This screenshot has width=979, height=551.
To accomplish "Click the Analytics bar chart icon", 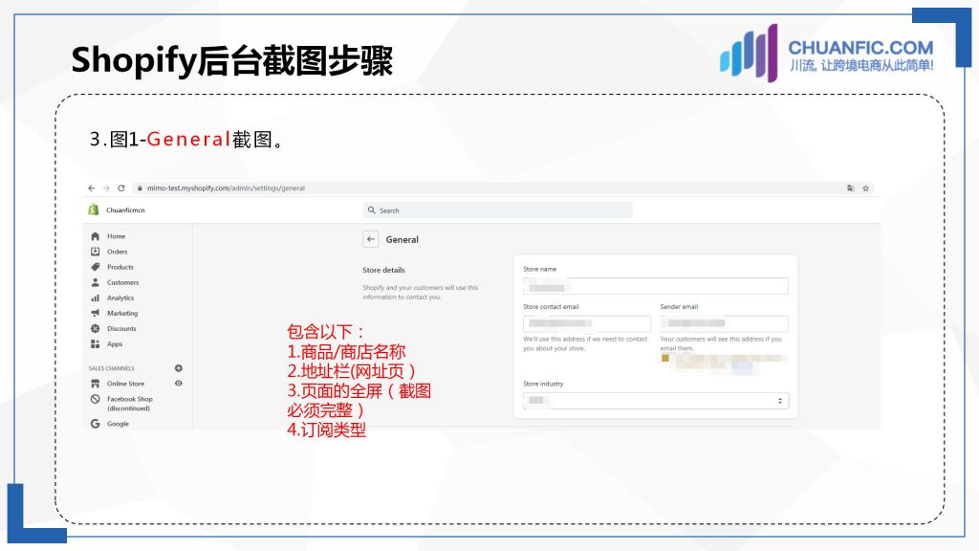I will tap(95, 298).
